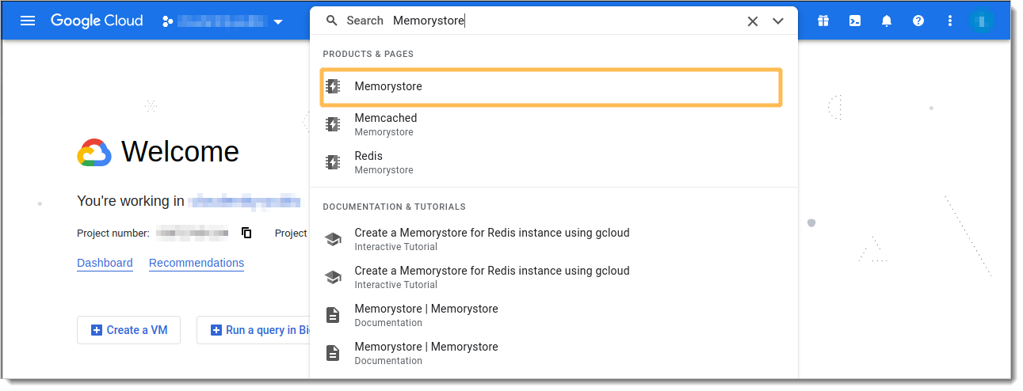Click the Google Cloud logo
This screenshot has height=391, width=1023.
97,21
